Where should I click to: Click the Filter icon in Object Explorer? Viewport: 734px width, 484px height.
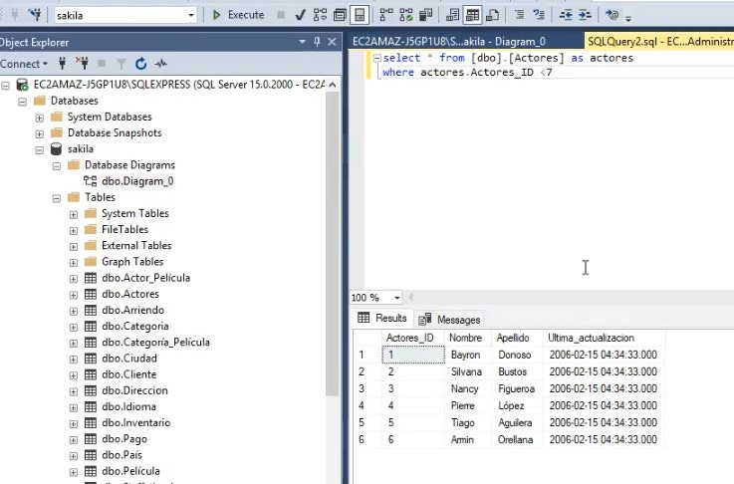click(122, 63)
